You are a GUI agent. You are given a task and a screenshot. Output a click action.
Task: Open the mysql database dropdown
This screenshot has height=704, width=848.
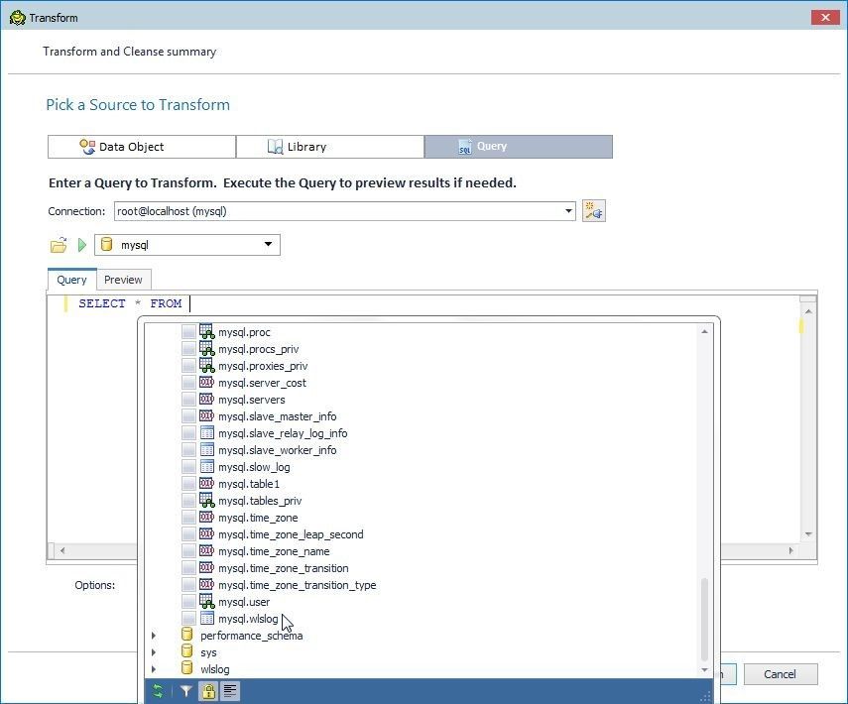click(x=268, y=244)
